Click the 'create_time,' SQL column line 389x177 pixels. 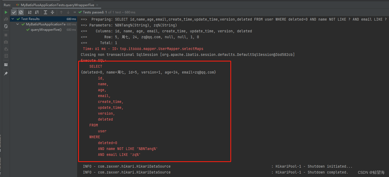click(x=111, y=102)
